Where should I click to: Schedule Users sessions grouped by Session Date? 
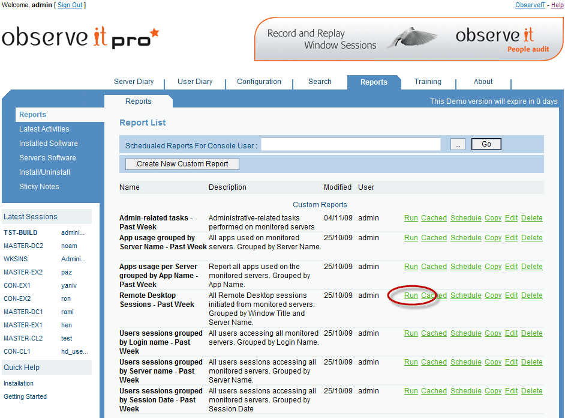(466, 391)
